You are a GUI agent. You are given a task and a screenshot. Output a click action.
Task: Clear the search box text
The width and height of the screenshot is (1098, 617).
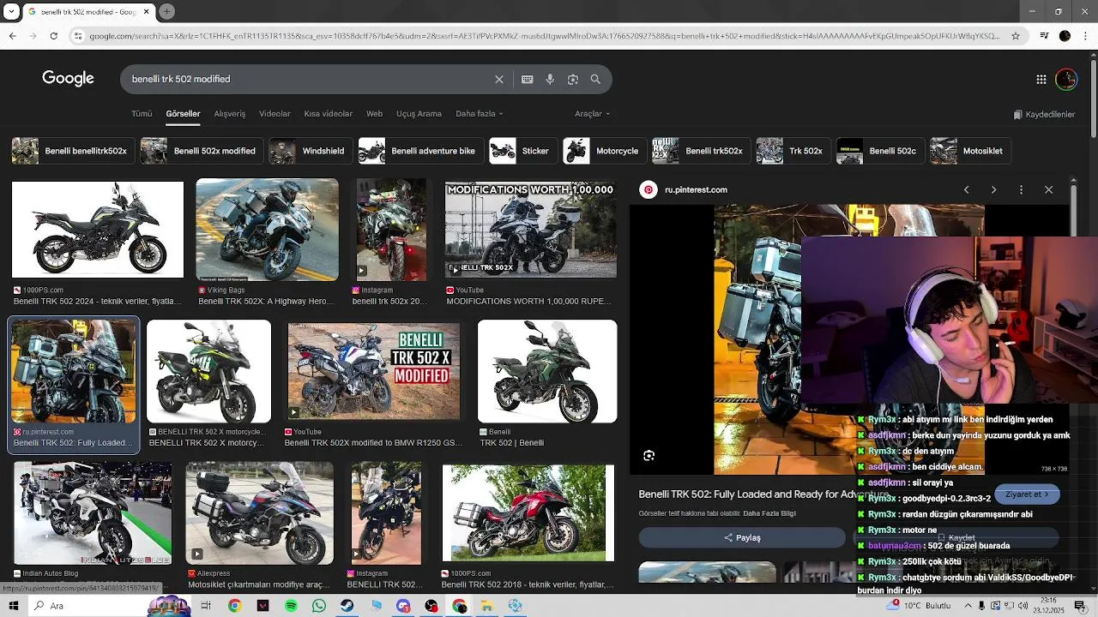(499, 79)
